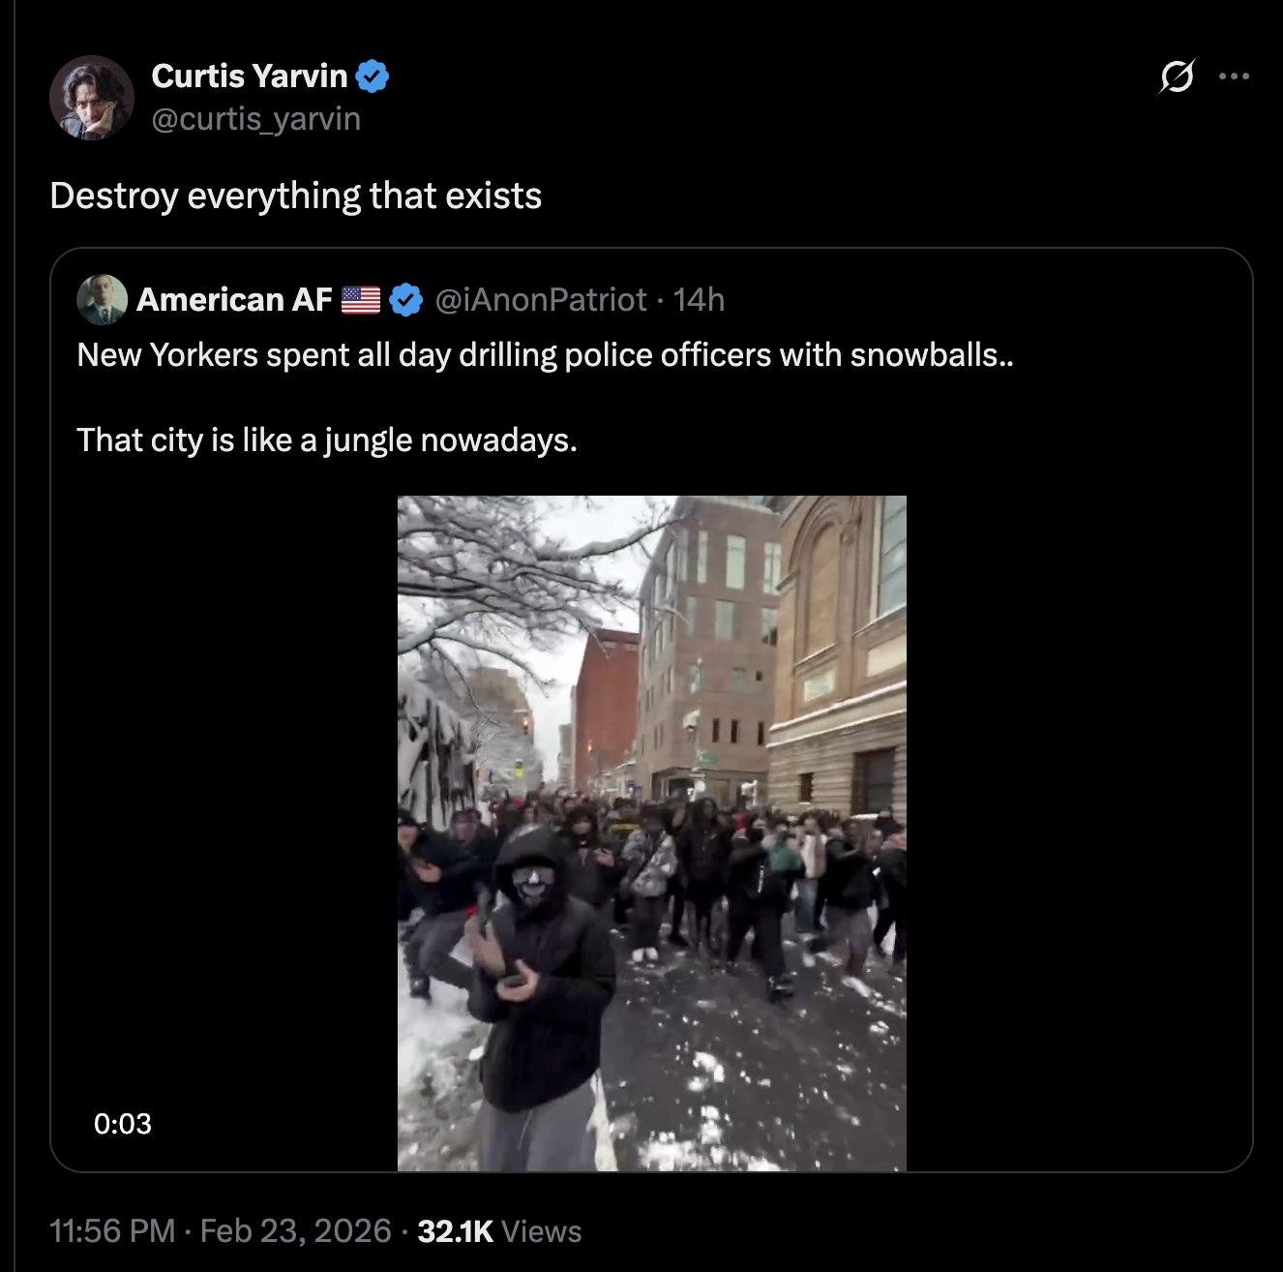Screen dimensions: 1283x1272
Task: Click the 11:56 PM post time
Action: (x=112, y=1231)
